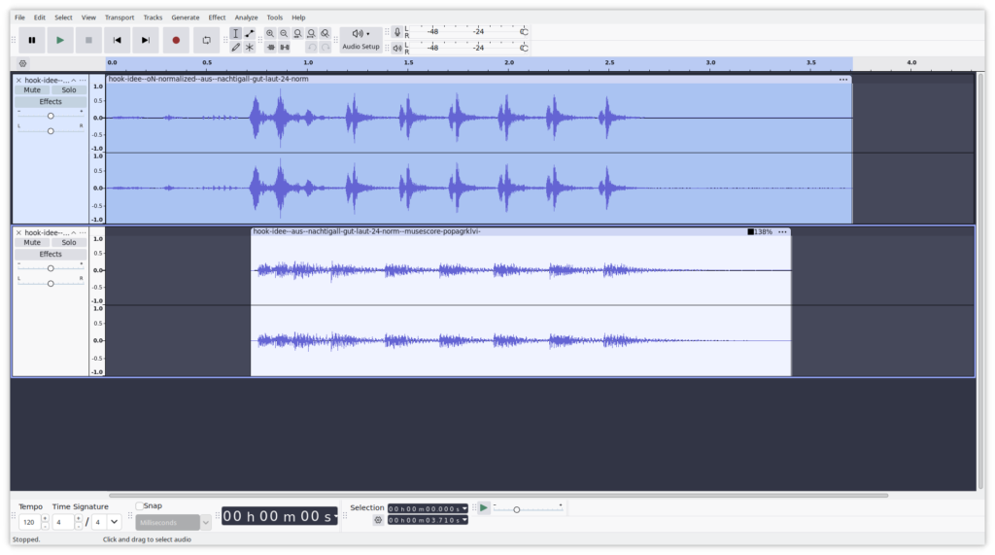995x555 pixels.
Task: Fit selection to width zoom icon
Action: pos(297,34)
